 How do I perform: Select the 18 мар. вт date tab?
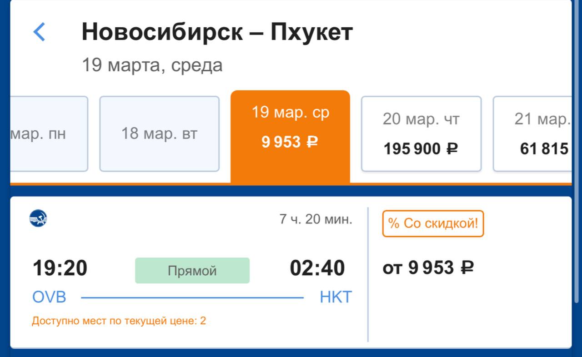pyautogui.click(x=159, y=134)
